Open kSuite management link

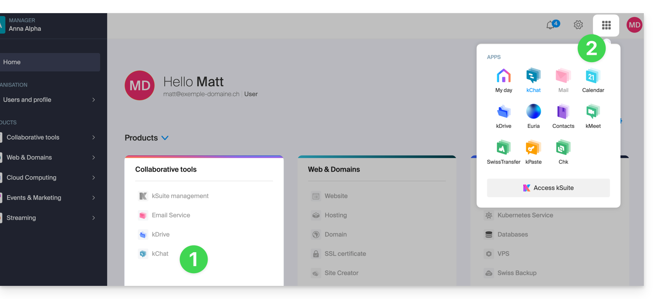(x=180, y=196)
